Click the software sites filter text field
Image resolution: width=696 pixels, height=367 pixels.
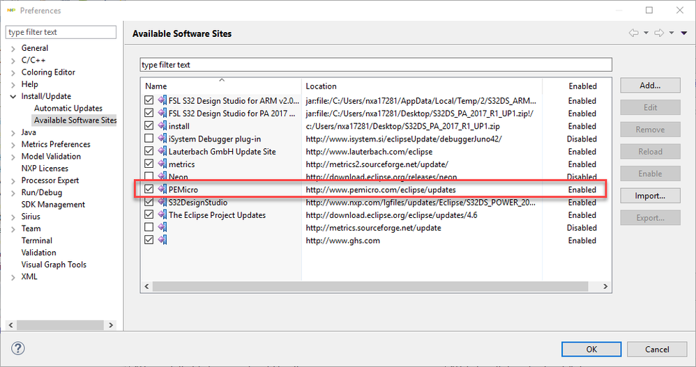(376, 65)
